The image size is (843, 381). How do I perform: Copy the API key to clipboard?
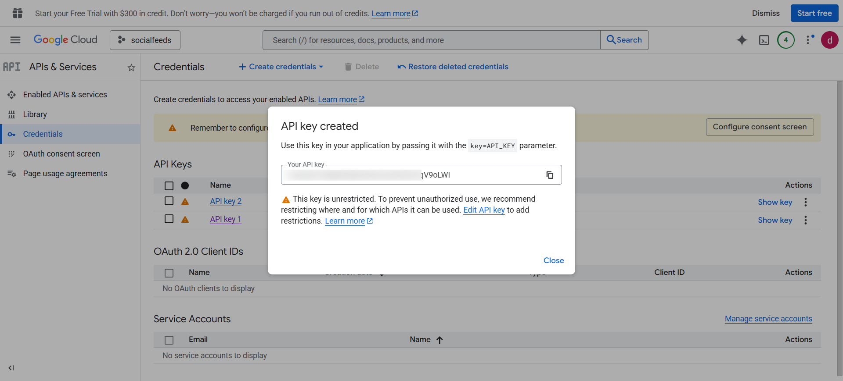[549, 175]
